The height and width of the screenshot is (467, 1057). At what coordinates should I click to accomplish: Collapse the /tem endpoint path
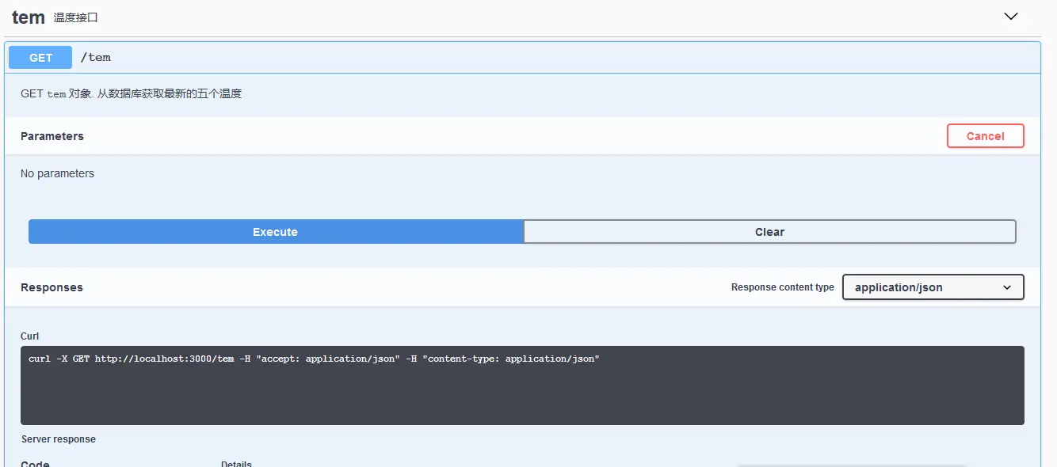(x=96, y=58)
